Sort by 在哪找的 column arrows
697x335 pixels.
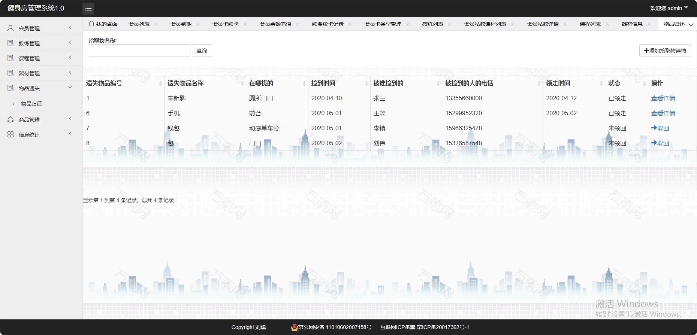pos(304,83)
